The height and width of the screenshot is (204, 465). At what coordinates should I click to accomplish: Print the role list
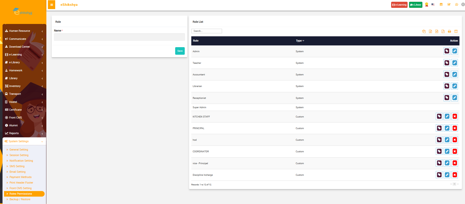pyautogui.click(x=449, y=32)
